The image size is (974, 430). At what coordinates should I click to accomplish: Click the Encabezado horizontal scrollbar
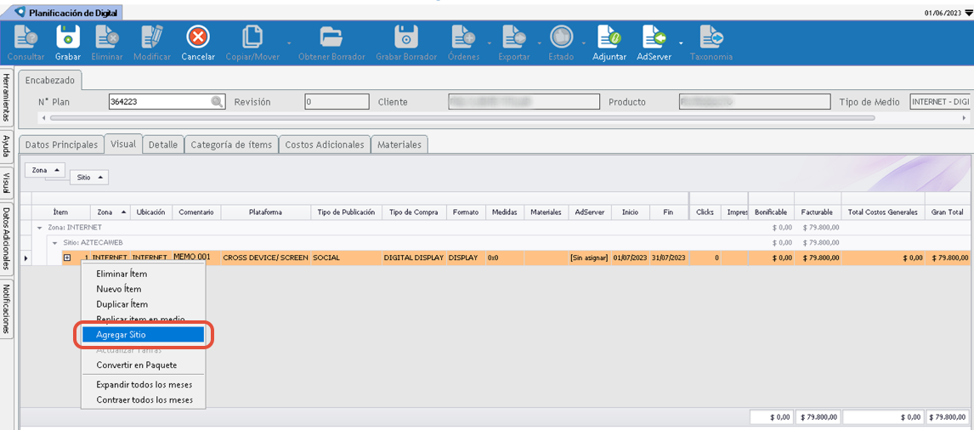click(x=462, y=117)
